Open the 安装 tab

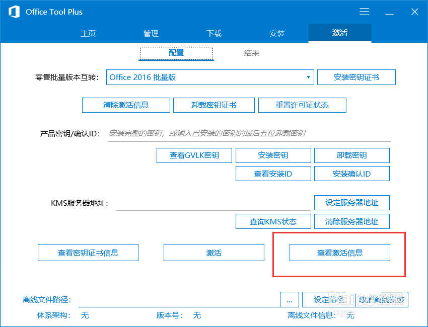click(277, 33)
